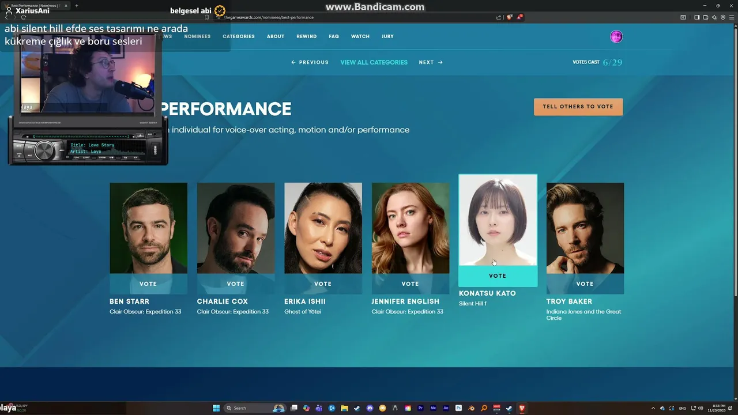Open the Brave sidebar panel icon
This screenshot has height=415, width=738.
coord(696,17)
